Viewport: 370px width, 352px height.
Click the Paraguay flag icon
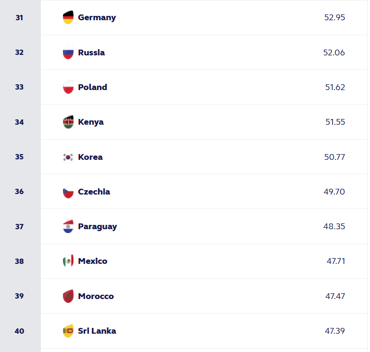[x=68, y=226]
